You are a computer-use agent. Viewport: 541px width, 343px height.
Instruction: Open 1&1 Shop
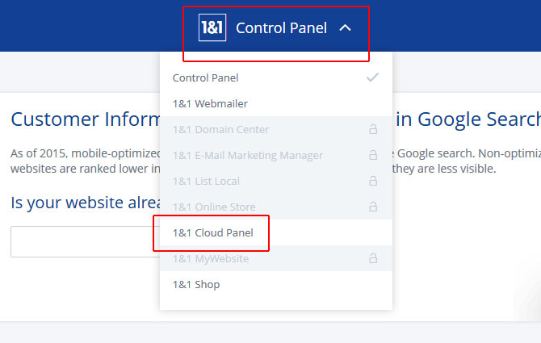pyautogui.click(x=276, y=284)
